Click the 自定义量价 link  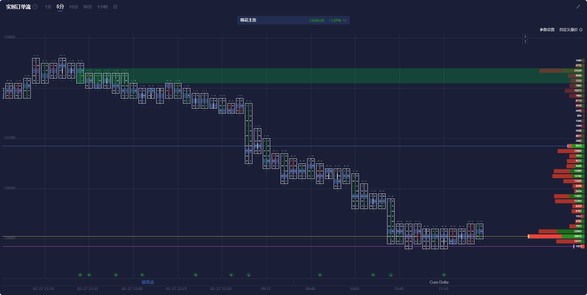point(568,30)
